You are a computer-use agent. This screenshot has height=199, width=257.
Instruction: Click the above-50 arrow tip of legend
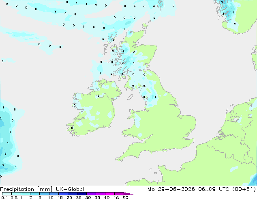(x=128, y=194)
